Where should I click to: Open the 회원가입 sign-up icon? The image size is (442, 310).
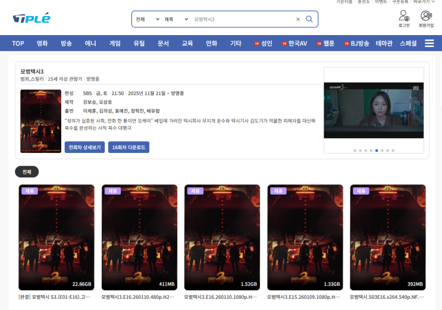[x=426, y=15]
